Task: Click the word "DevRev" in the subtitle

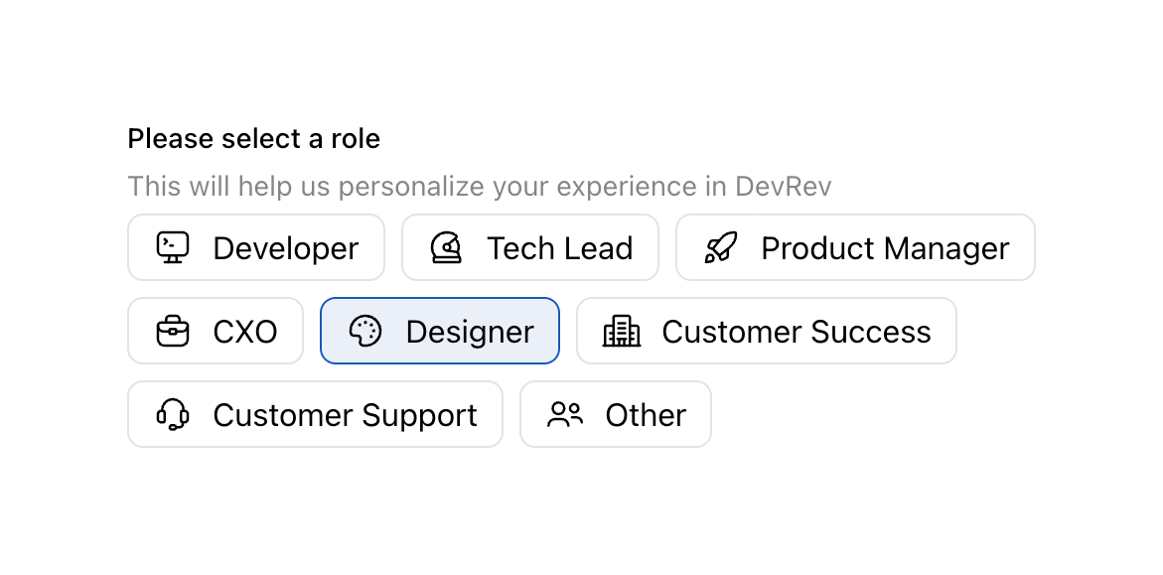Action: coord(784,187)
